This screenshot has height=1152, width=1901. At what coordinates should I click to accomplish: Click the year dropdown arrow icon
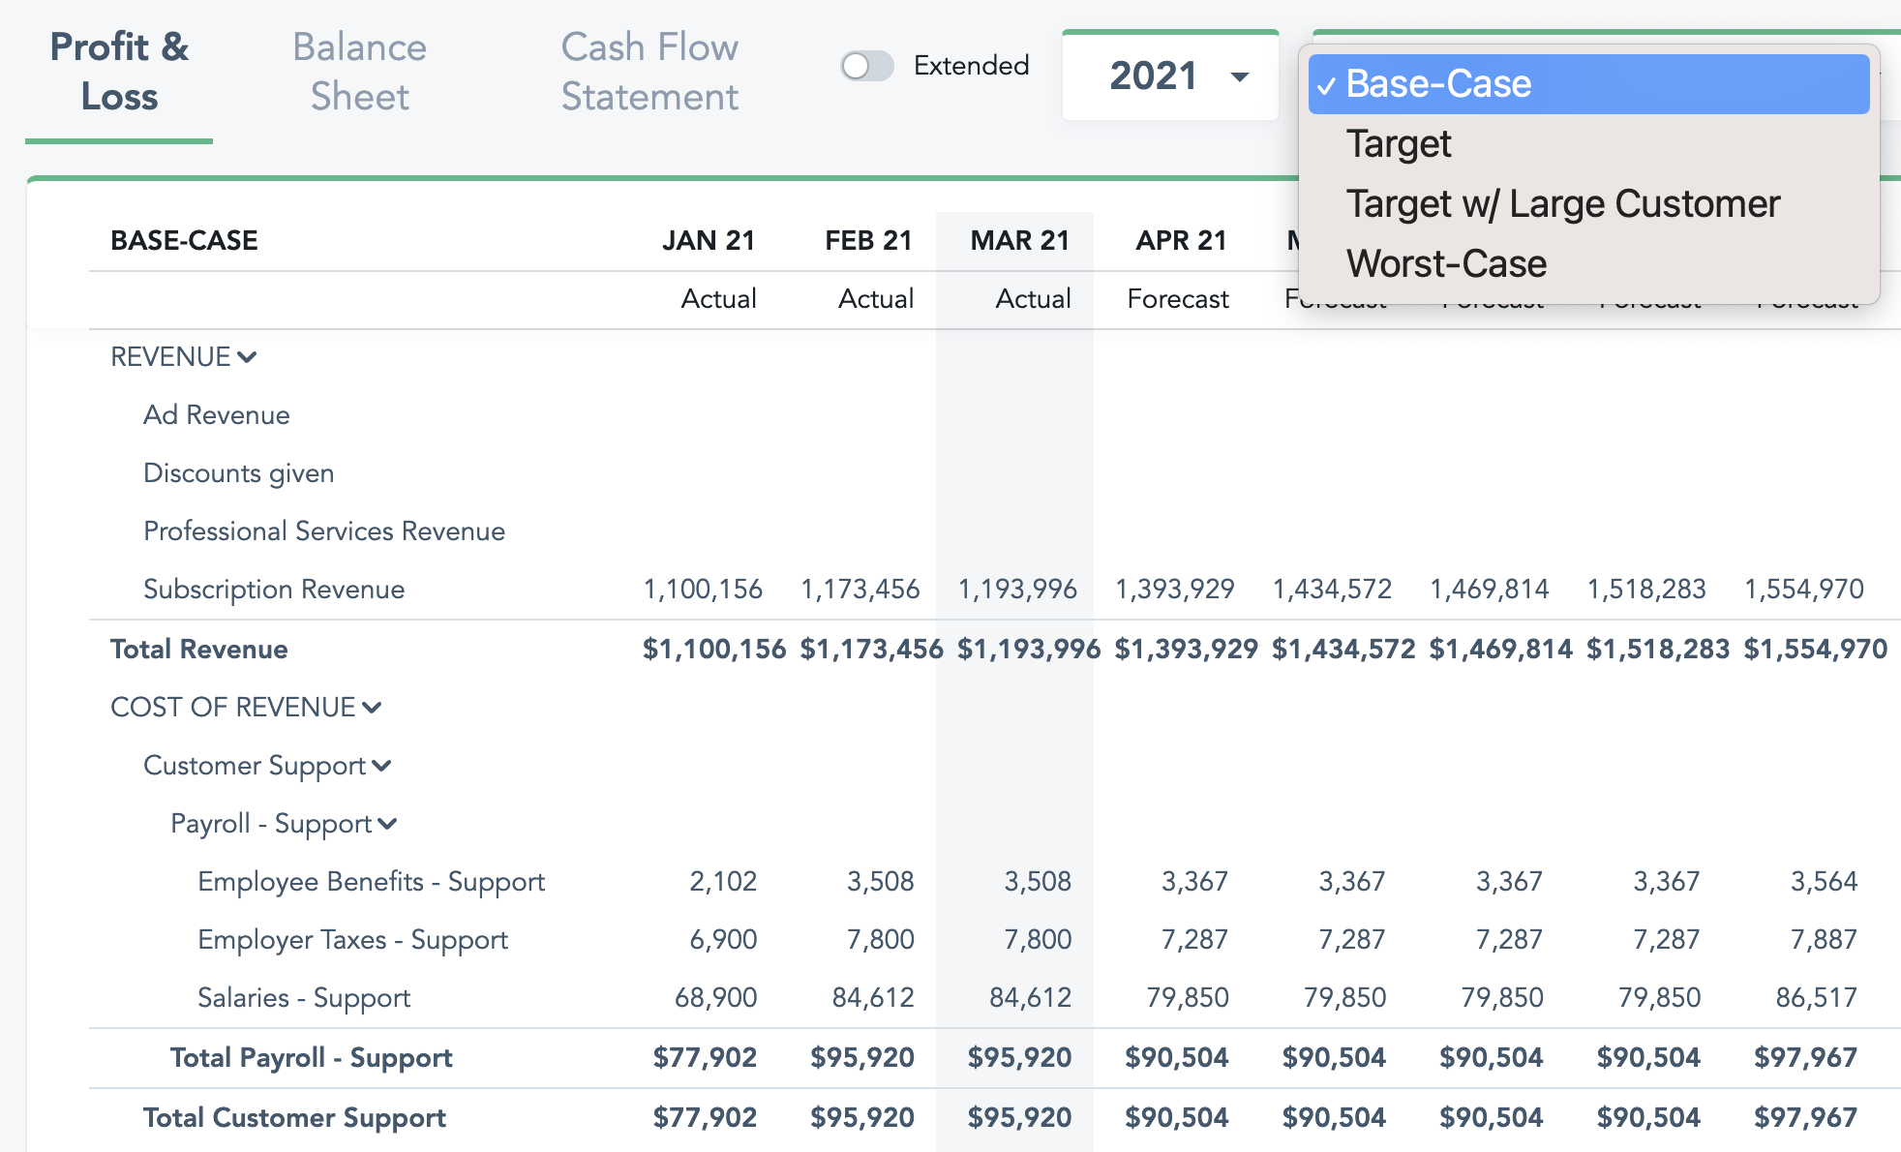[1239, 76]
